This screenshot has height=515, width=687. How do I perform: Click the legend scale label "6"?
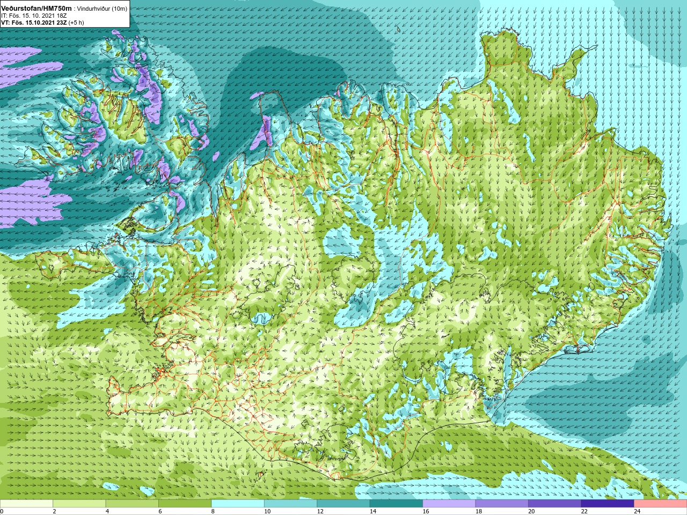click(160, 512)
